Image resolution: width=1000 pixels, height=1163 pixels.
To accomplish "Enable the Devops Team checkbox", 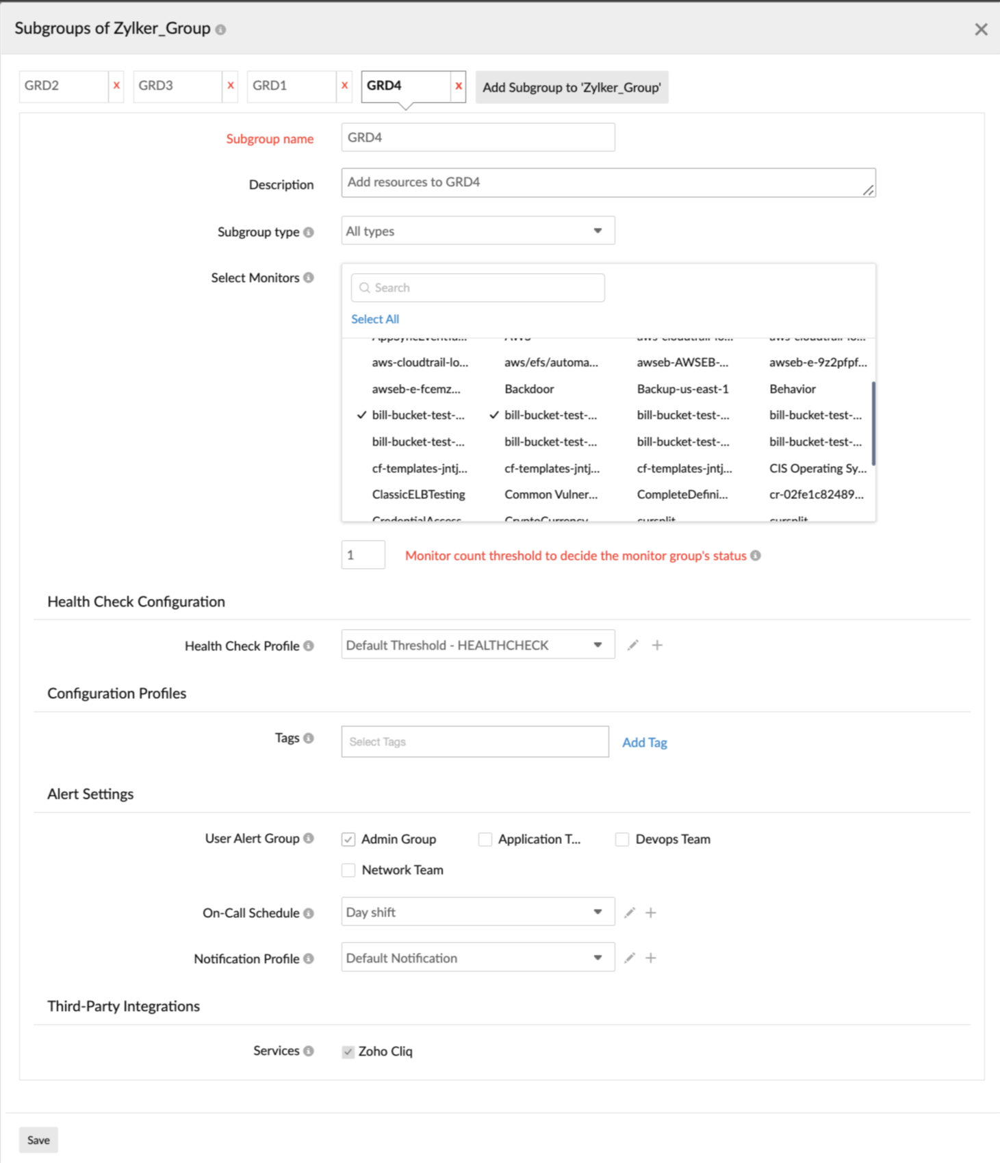I will tap(622, 839).
